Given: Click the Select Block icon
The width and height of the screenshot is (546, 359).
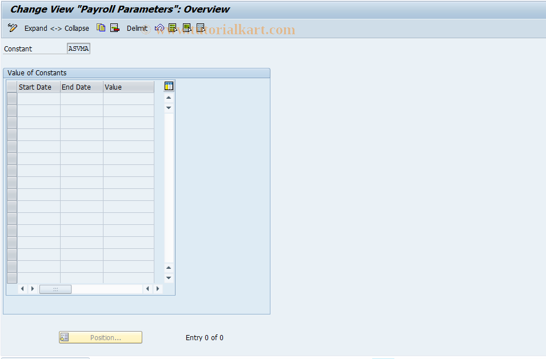Looking at the screenshot, I should pos(187,28).
